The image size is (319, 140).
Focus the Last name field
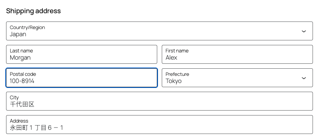point(81,54)
